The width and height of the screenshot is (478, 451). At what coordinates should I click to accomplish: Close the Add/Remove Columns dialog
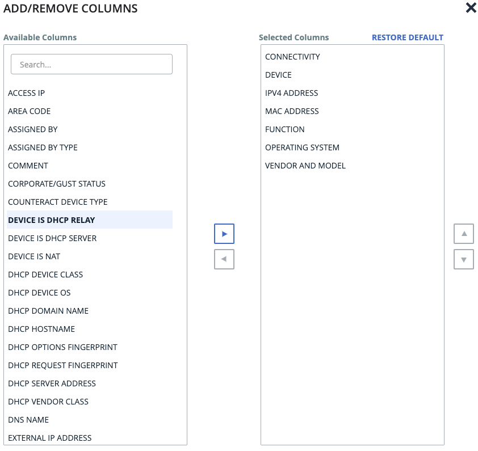click(x=471, y=8)
